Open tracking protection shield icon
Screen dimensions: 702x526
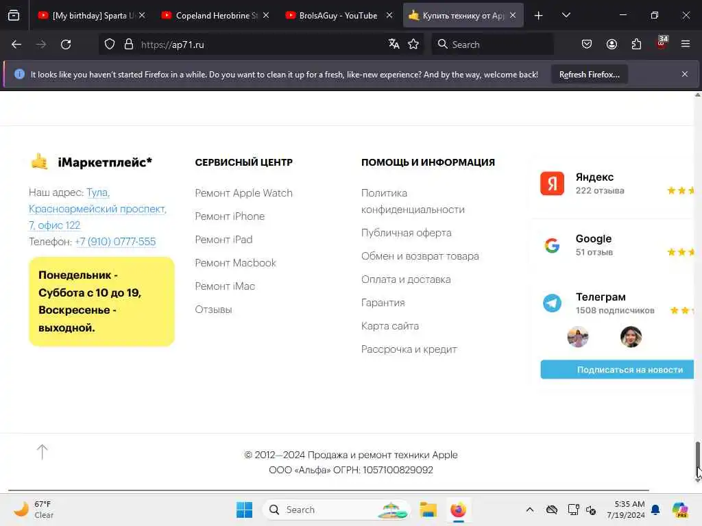click(110, 45)
